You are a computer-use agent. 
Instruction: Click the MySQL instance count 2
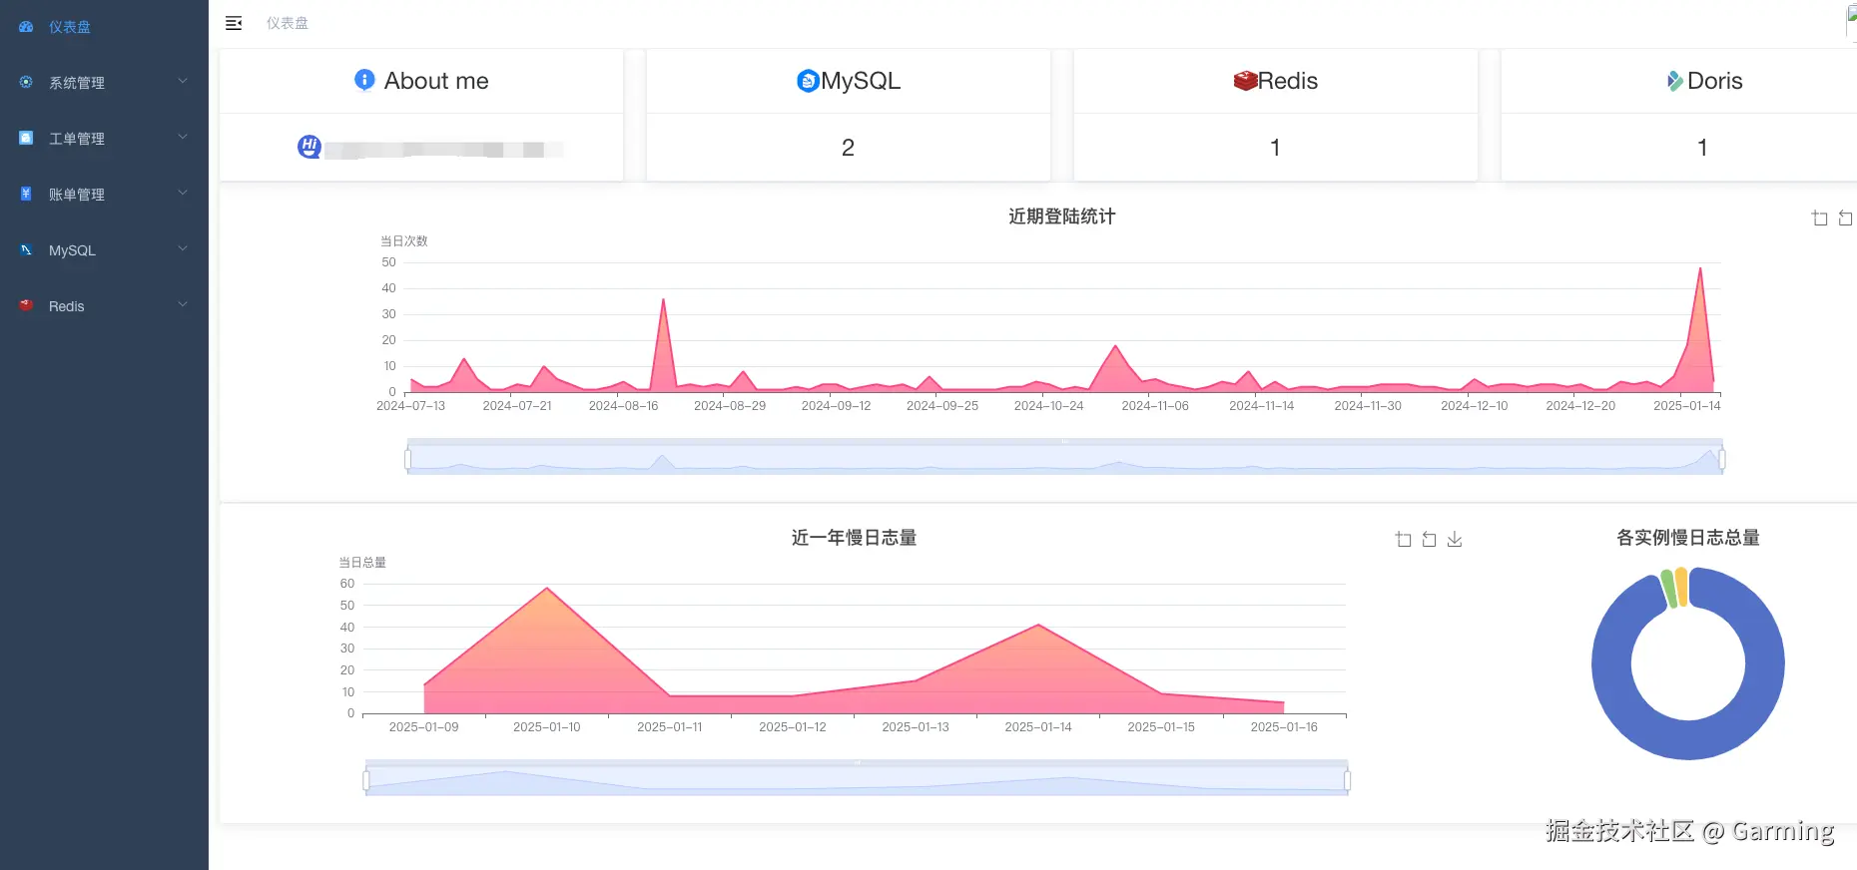(x=848, y=148)
